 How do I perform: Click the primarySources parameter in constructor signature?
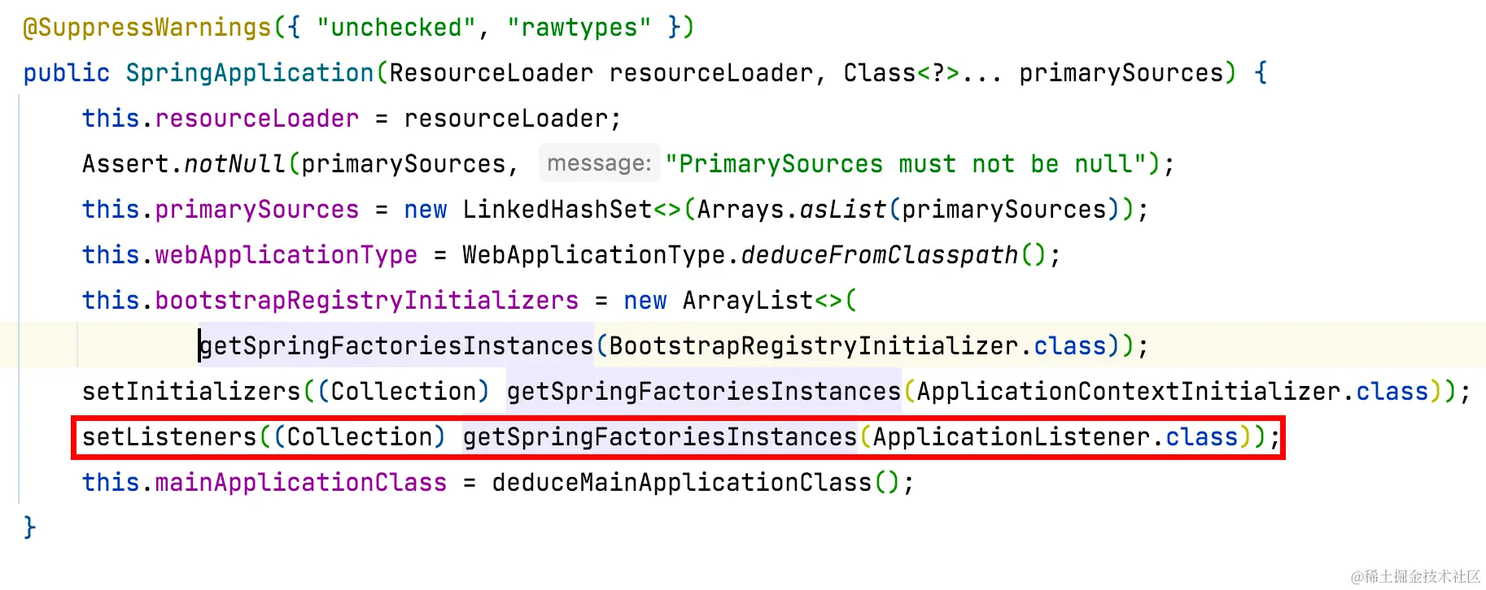pos(1121,73)
